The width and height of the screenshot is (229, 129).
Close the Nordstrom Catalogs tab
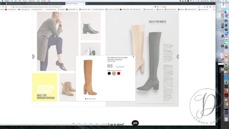84,4
